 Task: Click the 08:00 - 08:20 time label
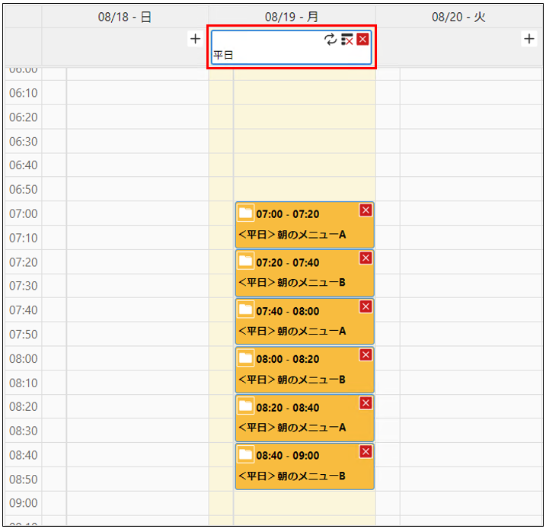click(288, 359)
